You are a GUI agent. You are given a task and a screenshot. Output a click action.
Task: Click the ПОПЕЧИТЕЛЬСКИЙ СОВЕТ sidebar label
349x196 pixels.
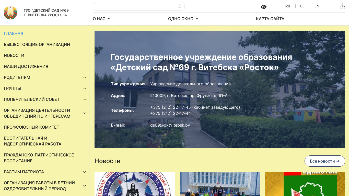[x=32, y=99]
